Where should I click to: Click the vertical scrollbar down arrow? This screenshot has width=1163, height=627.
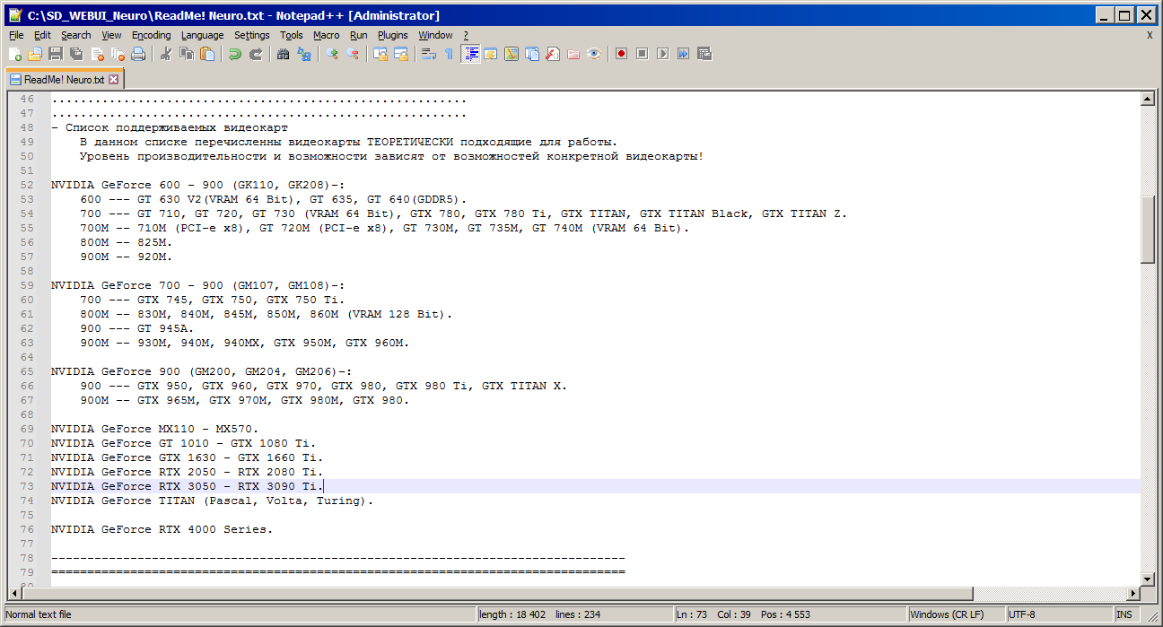pyautogui.click(x=1148, y=579)
